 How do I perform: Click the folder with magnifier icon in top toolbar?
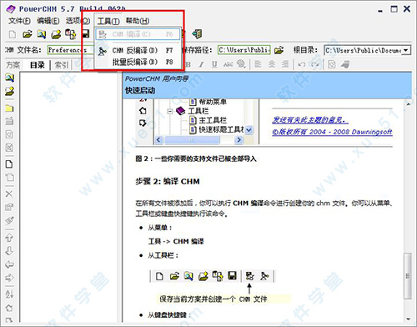[42, 34]
